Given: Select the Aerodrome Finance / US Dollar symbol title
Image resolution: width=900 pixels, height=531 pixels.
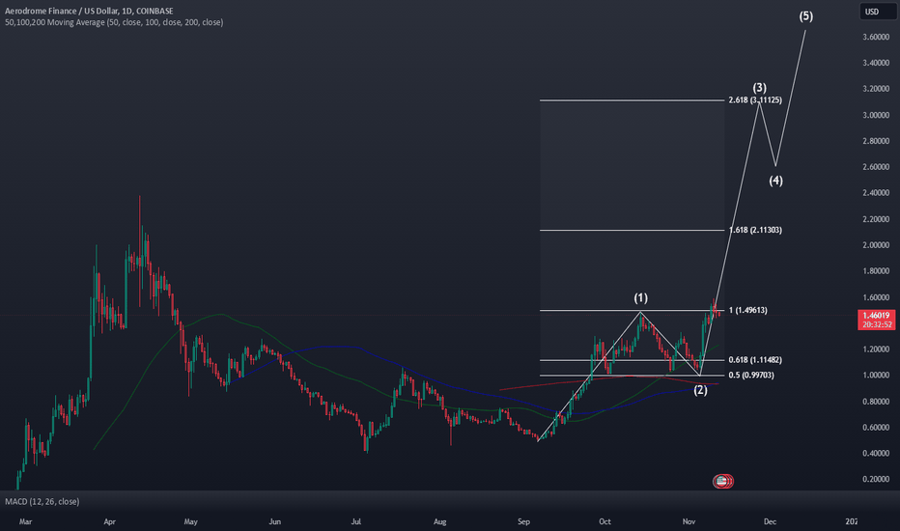Looking at the screenshot, I should tap(89, 11).
